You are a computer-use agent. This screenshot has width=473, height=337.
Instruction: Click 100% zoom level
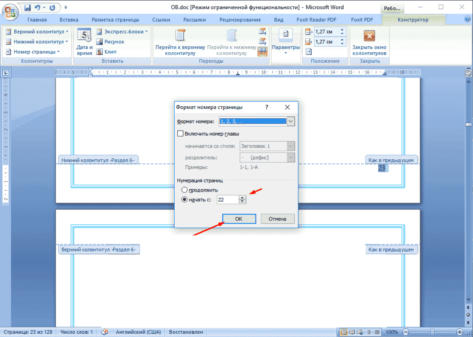[392, 332]
